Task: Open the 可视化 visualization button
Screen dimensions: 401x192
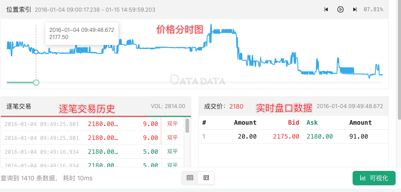Action: tap(374, 178)
